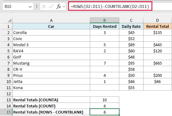Click the $135 rental total cell

[x=157, y=32]
